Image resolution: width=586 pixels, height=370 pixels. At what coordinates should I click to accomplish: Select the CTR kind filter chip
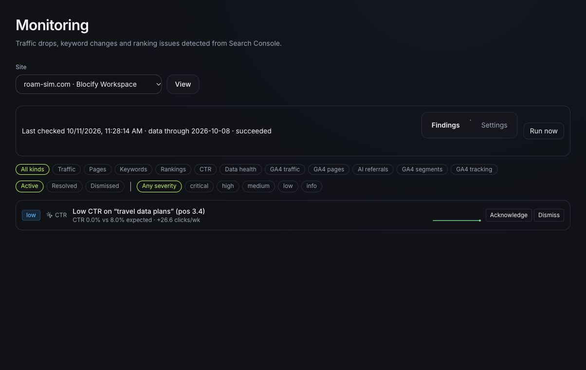[x=205, y=169]
